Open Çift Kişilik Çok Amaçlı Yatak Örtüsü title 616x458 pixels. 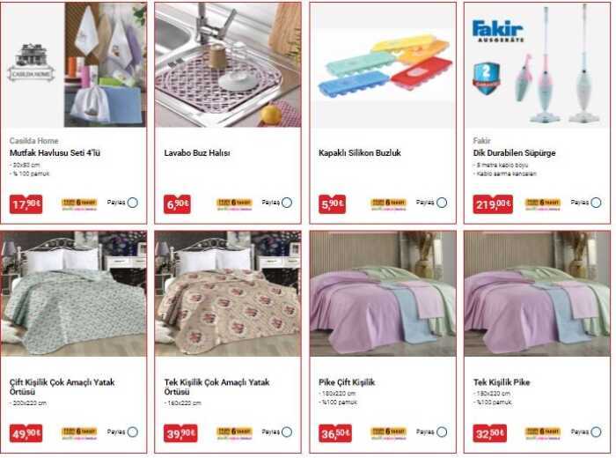tap(62, 387)
